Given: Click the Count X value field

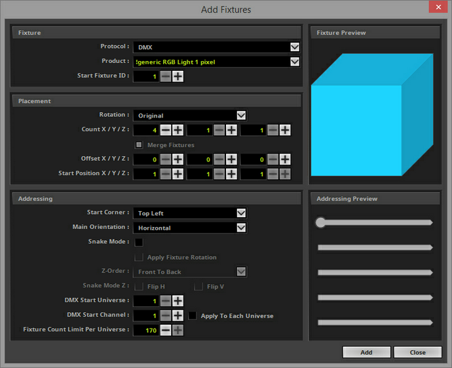Looking at the screenshot, I should coord(146,130).
